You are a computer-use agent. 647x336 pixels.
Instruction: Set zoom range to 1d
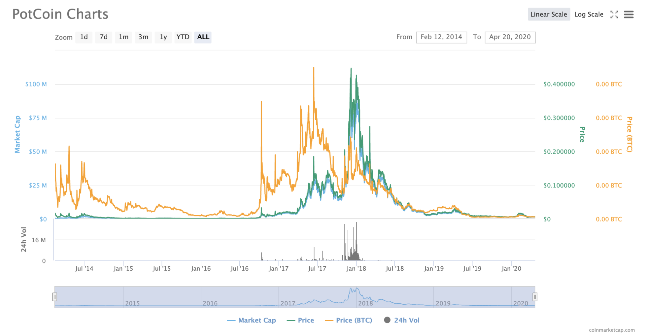pos(84,37)
